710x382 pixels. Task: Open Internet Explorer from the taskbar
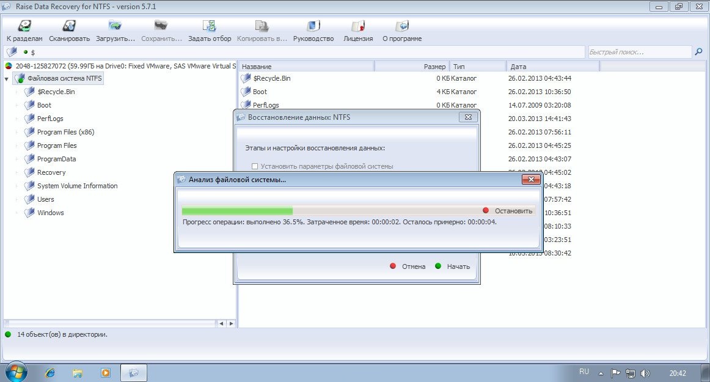(50, 373)
